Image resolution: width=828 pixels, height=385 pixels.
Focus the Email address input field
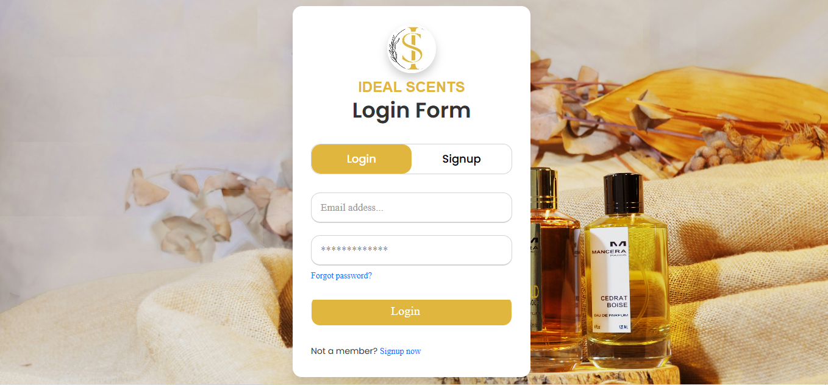tap(412, 208)
